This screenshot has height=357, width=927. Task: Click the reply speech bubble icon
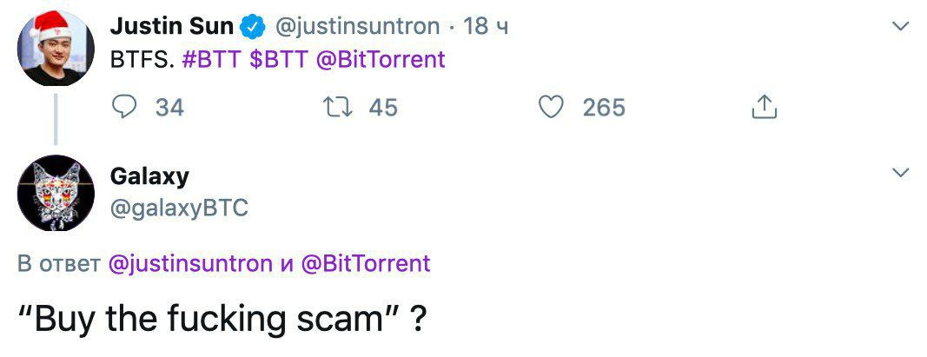pos(124,108)
